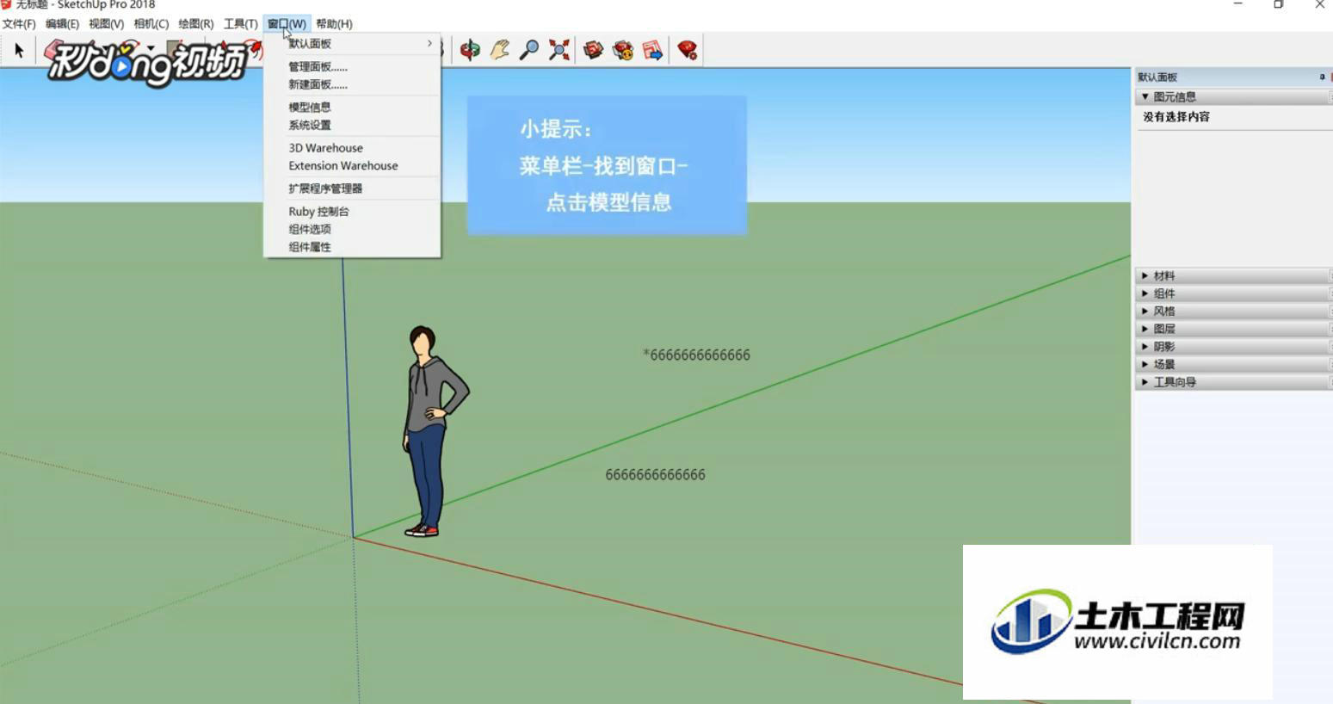Expand the 图层 panel
Screen dimensions: 1333x704
pos(1234,329)
